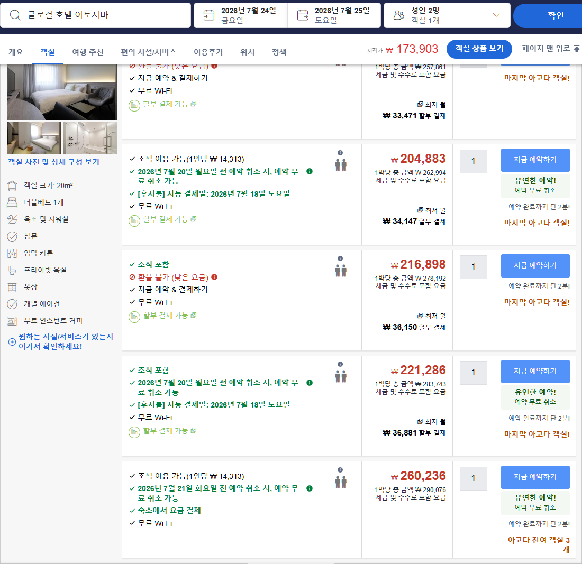
Task: Switch to the 이용후기 tab
Action: tap(208, 52)
